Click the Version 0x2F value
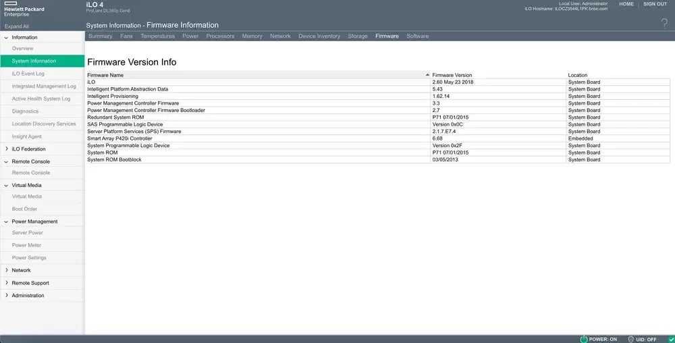 [x=448, y=145]
